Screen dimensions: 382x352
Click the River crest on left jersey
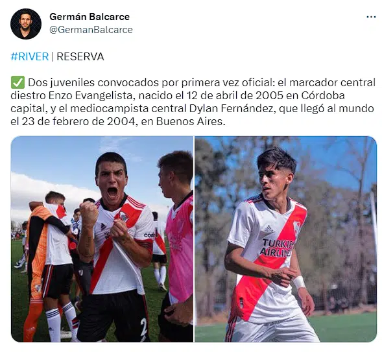(x=124, y=217)
